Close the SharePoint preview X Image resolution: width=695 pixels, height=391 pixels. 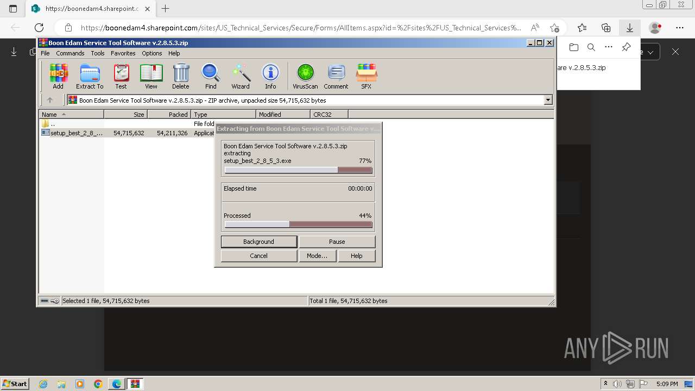675,52
